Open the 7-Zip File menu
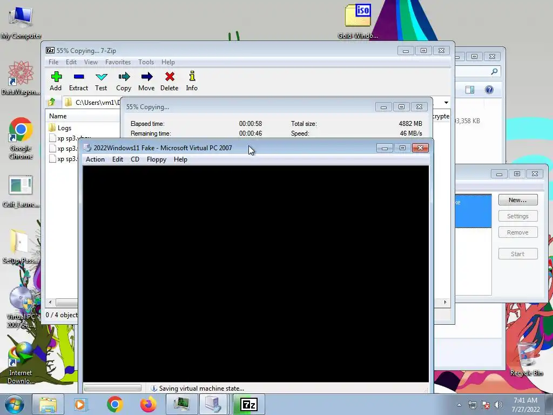The image size is (553, 415). [53, 62]
